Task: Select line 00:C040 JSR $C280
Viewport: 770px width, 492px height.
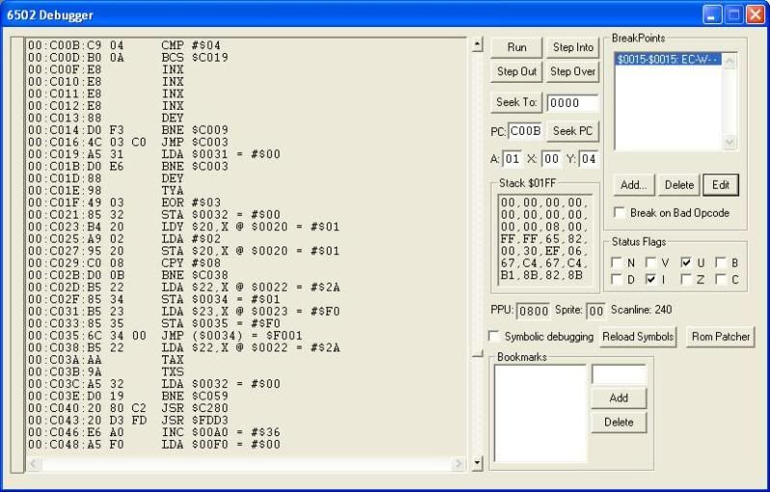Action: point(128,408)
